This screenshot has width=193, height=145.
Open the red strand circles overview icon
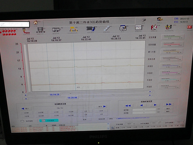coord(8,33)
